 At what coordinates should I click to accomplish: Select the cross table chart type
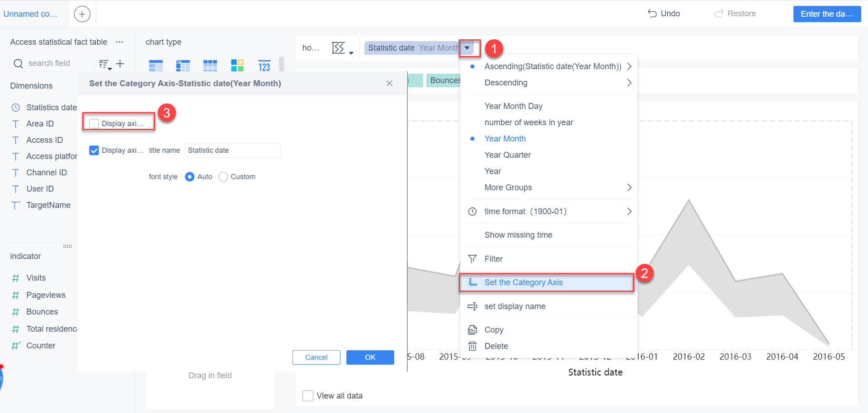pyautogui.click(x=183, y=66)
